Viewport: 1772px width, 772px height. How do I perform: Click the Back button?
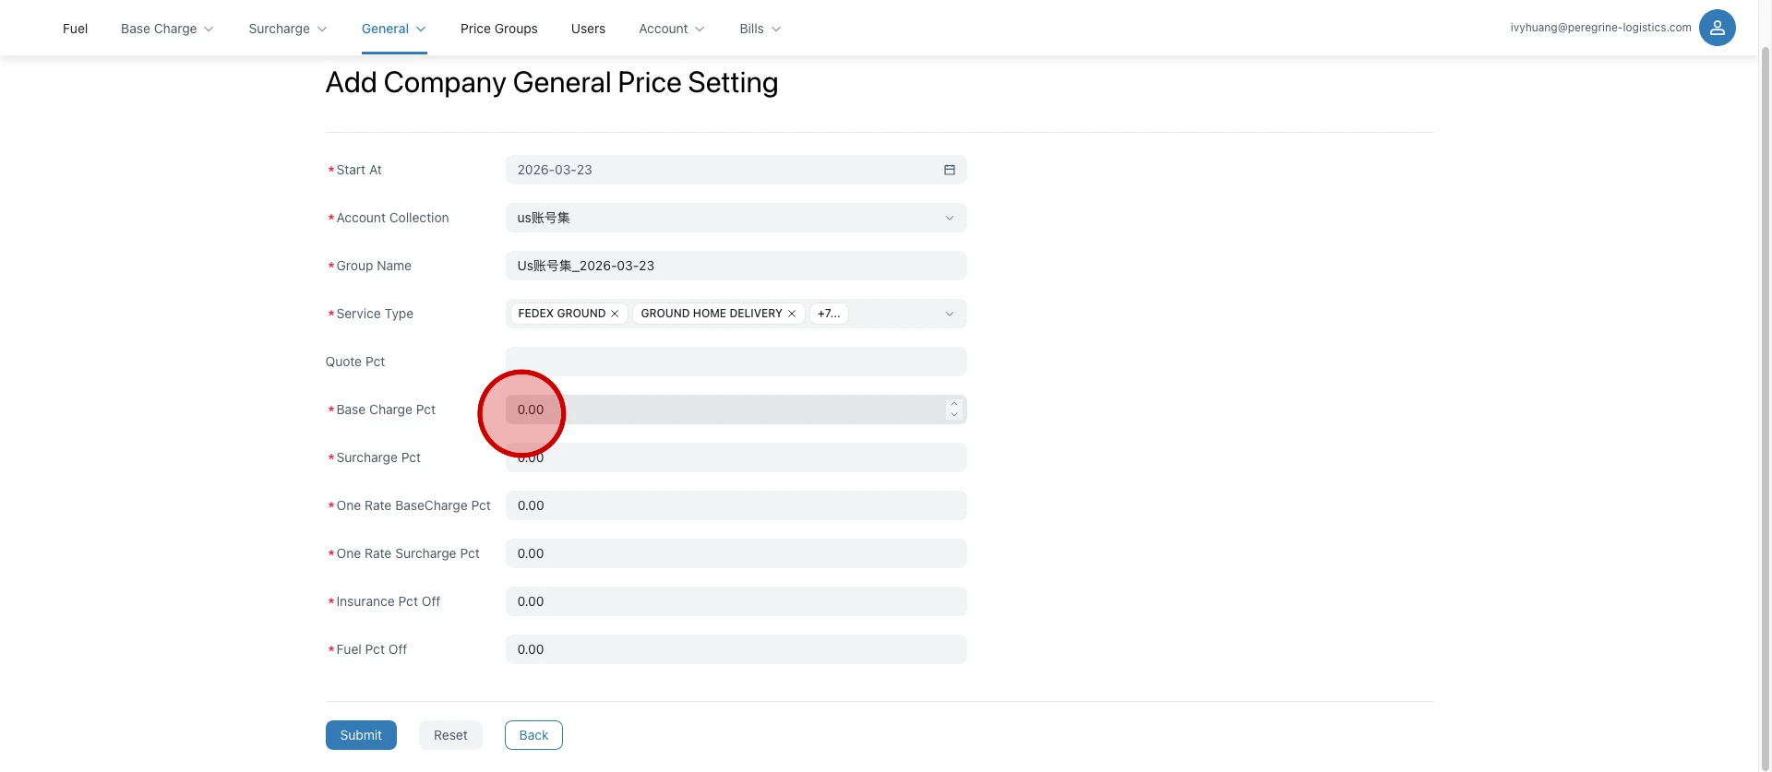click(x=533, y=735)
